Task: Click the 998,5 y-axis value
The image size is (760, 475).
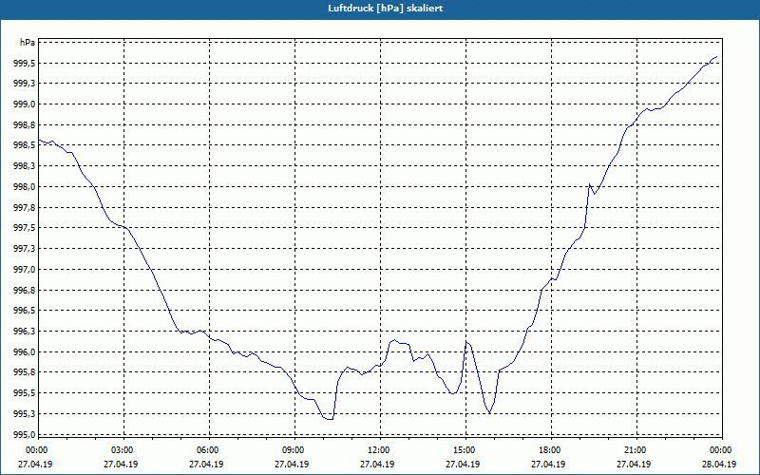Action: (24, 145)
